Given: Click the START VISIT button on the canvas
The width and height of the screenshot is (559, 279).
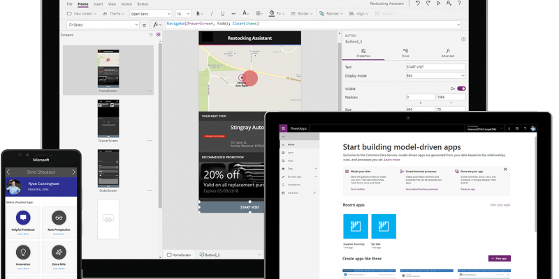Looking at the screenshot, I should (231, 207).
